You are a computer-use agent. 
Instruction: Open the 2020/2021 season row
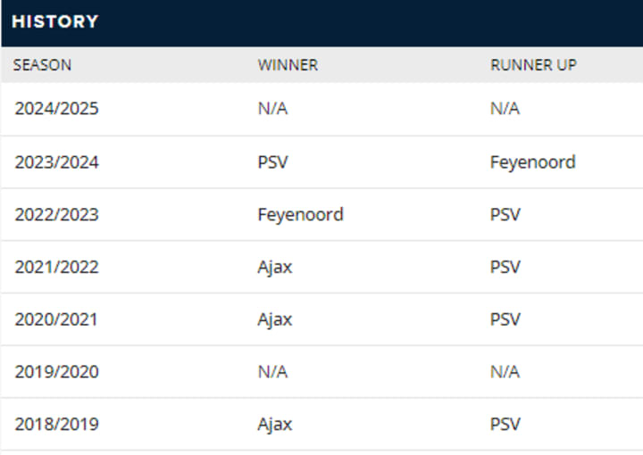click(x=321, y=319)
